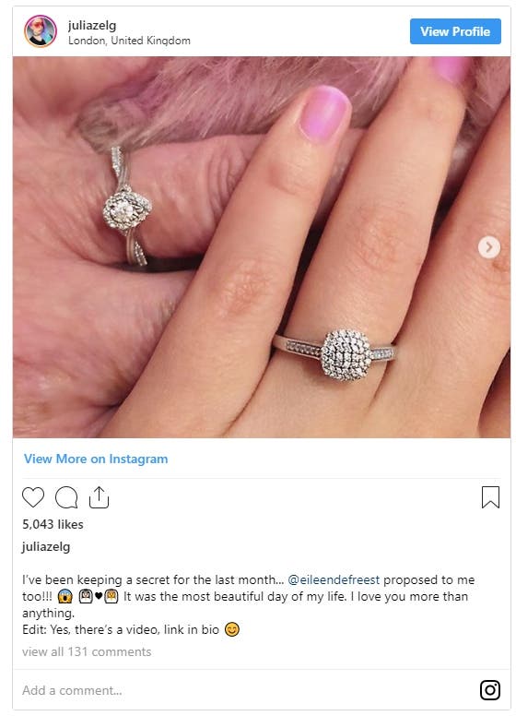This screenshot has width=516, height=716.
Task: Focus the Add a comment field
Action: (x=246, y=690)
